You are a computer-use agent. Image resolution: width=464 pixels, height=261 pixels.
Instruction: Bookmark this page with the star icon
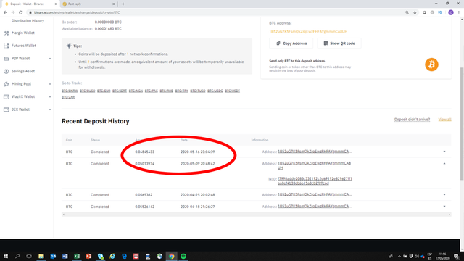415,12
